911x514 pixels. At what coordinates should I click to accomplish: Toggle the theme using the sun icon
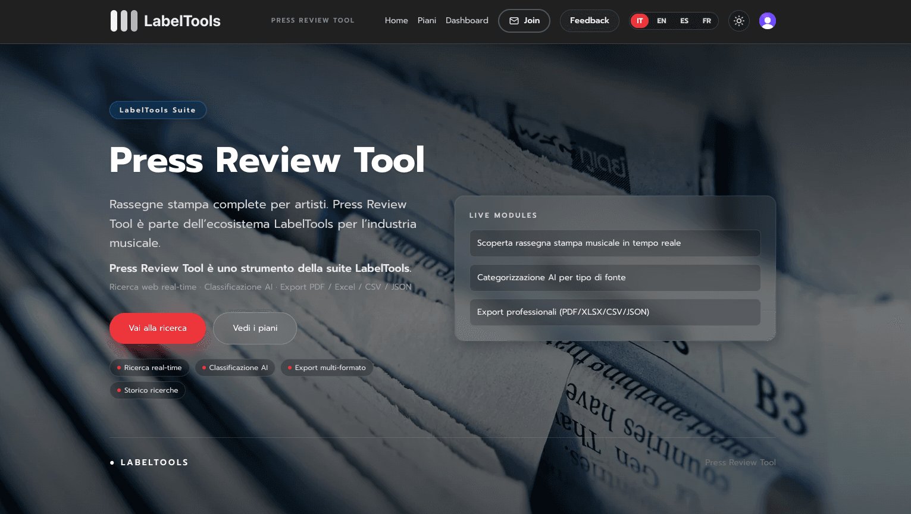click(738, 21)
